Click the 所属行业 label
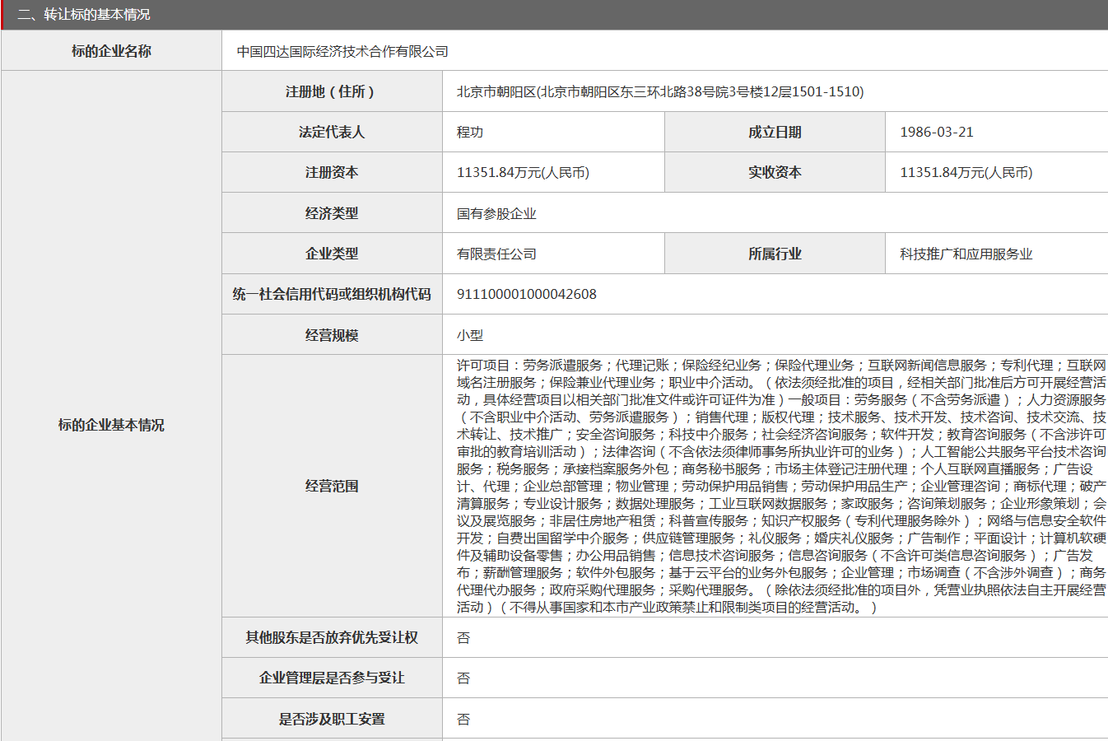 pyautogui.click(x=775, y=254)
